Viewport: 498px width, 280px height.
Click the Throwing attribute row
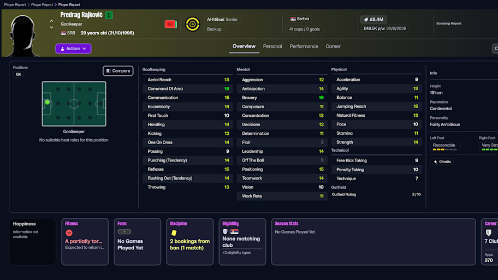click(x=188, y=187)
